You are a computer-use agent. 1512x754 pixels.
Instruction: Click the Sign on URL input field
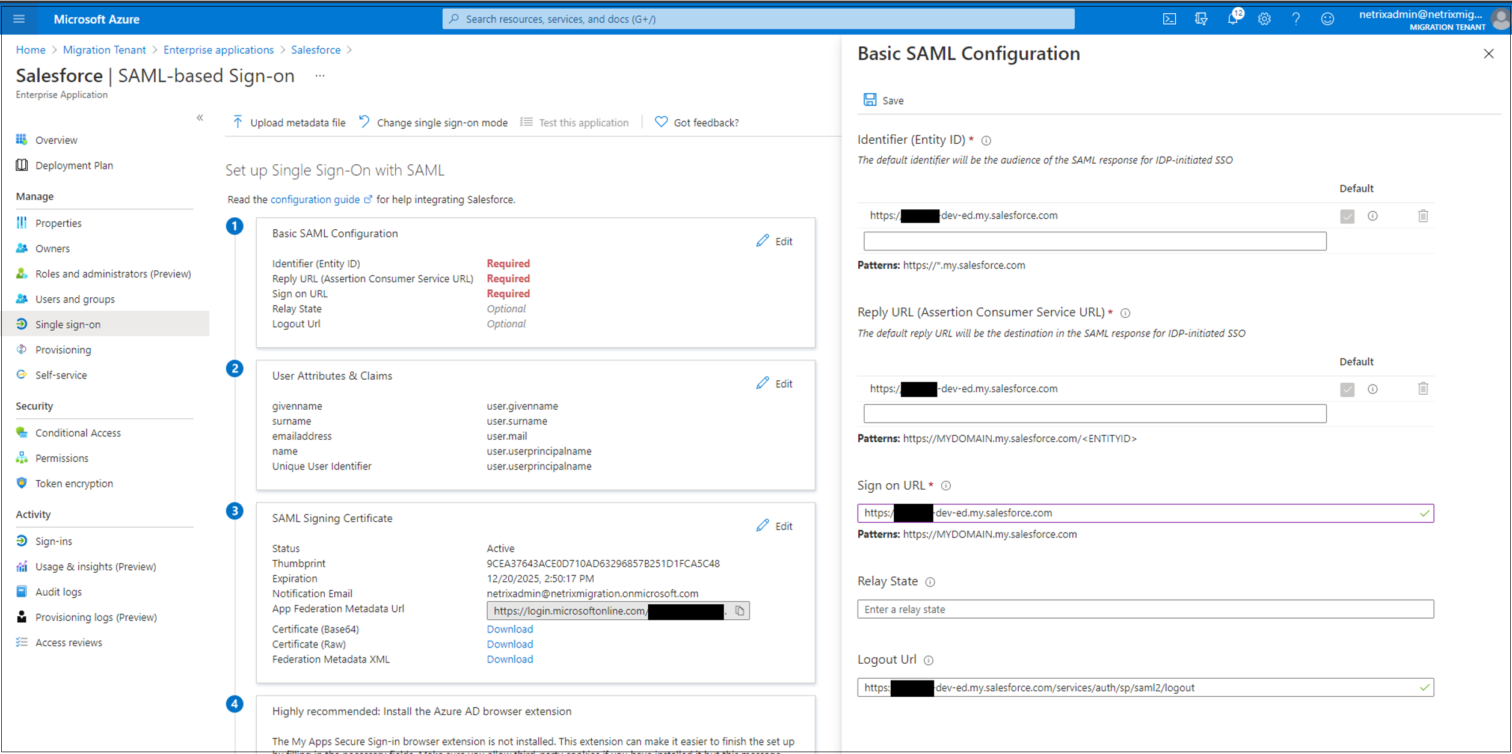tap(1145, 513)
